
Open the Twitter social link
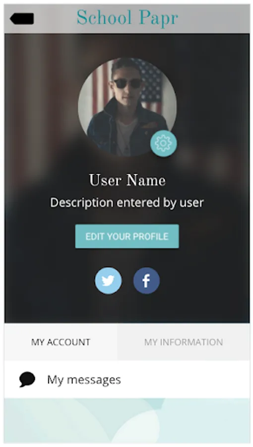(x=108, y=281)
